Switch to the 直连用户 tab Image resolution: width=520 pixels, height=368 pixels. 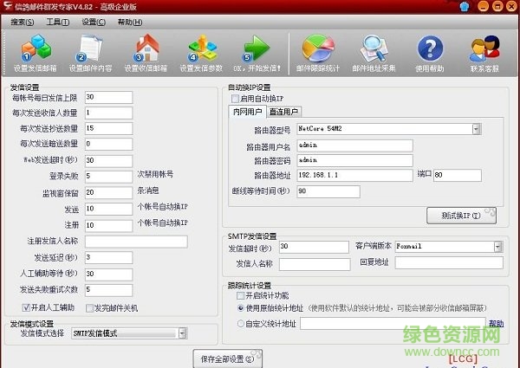coord(283,112)
